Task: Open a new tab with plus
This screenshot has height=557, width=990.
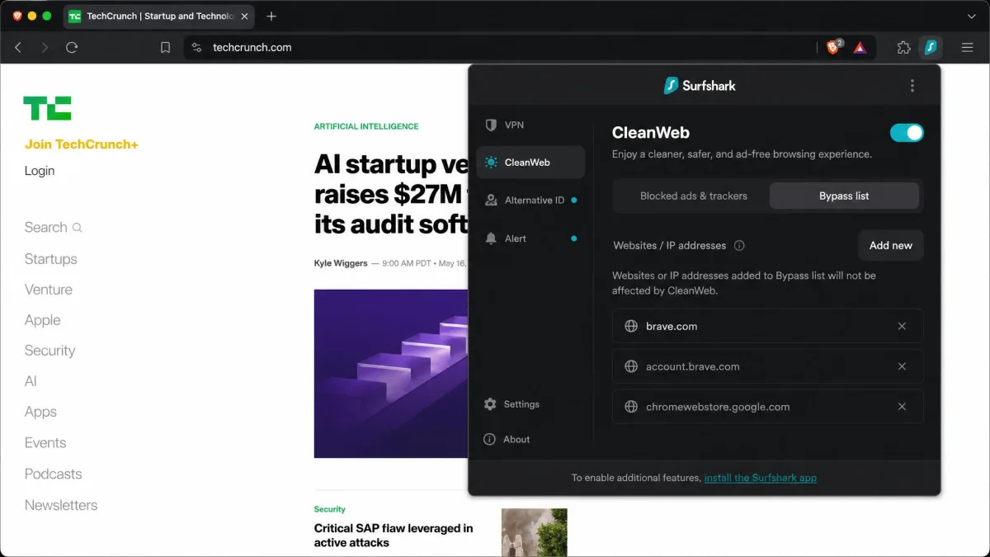Action: click(271, 16)
